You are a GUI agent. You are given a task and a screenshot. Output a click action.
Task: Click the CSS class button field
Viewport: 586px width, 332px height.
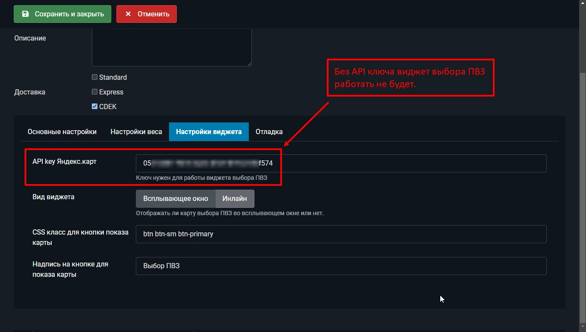pos(341,234)
